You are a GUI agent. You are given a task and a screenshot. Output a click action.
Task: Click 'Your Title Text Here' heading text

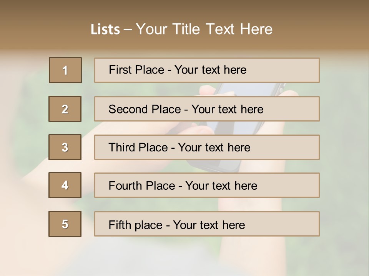[204, 30]
